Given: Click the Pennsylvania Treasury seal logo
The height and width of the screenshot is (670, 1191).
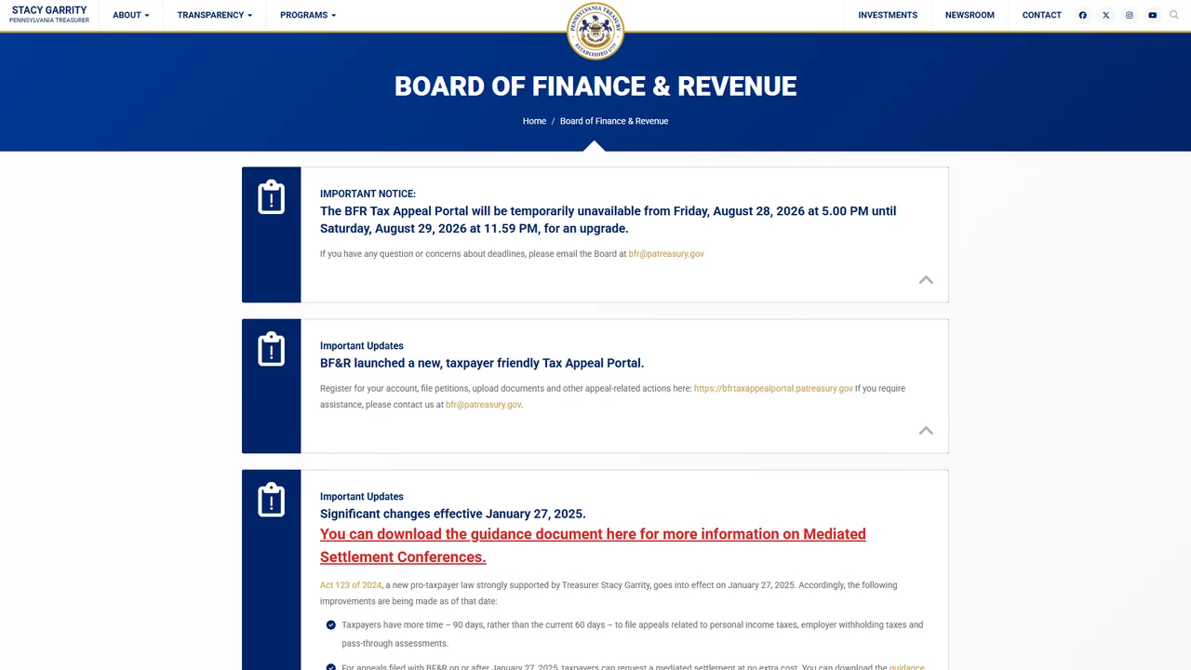Looking at the screenshot, I should pos(595,31).
